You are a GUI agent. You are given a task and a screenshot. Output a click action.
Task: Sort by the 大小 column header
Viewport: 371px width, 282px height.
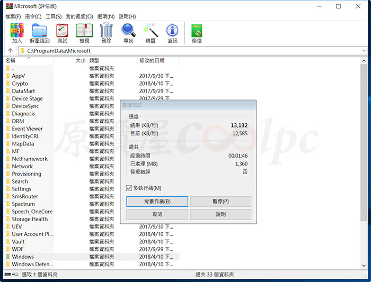coord(70,61)
